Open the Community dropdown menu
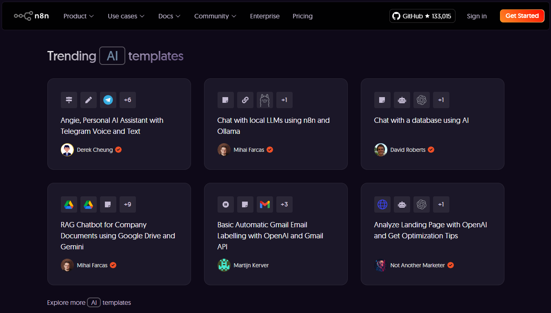The height and width of the screenshot is (313, 551). tap(215, 16)
